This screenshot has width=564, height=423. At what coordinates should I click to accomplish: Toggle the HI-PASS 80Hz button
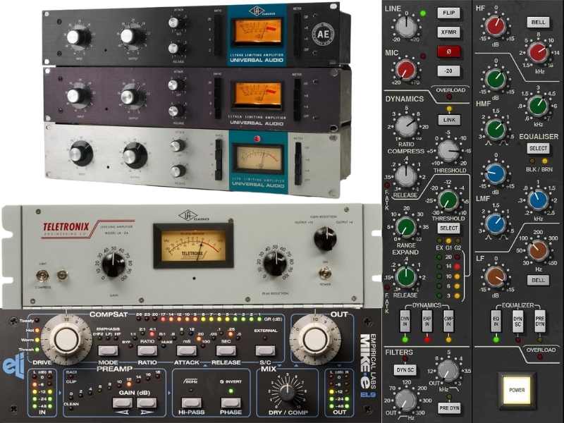tap(191, 403)
